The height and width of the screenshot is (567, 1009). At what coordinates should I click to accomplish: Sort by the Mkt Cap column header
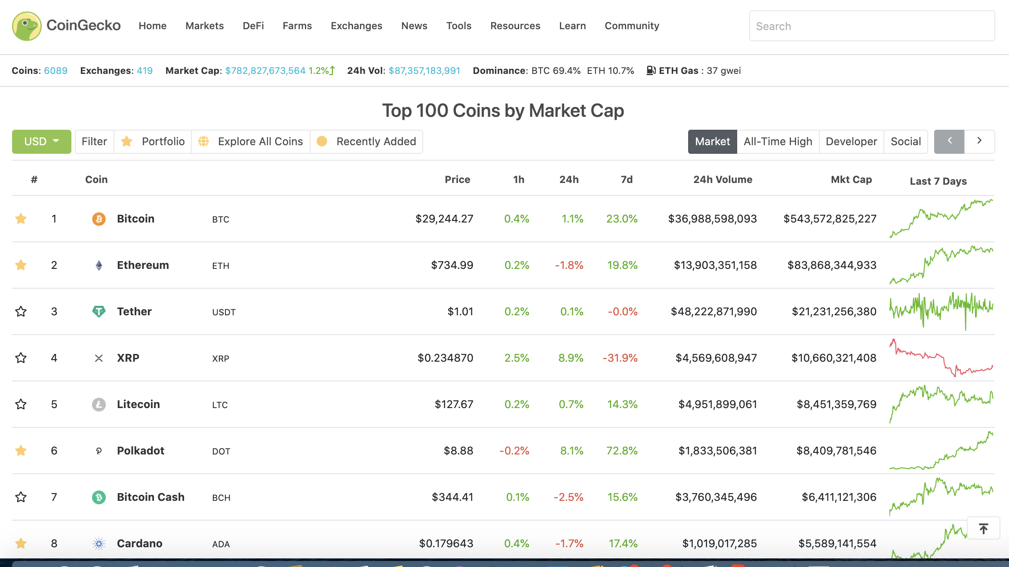pyautogui.click(x=852, y=180)
